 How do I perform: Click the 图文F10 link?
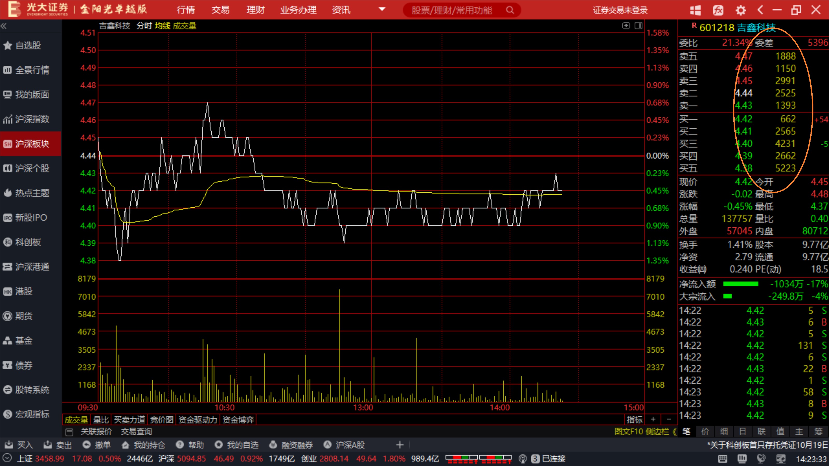(629, 432)
